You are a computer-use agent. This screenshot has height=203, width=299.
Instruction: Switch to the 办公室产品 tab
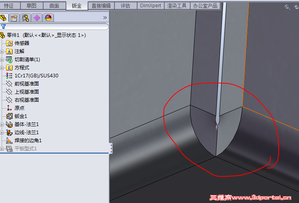[205, 6]
